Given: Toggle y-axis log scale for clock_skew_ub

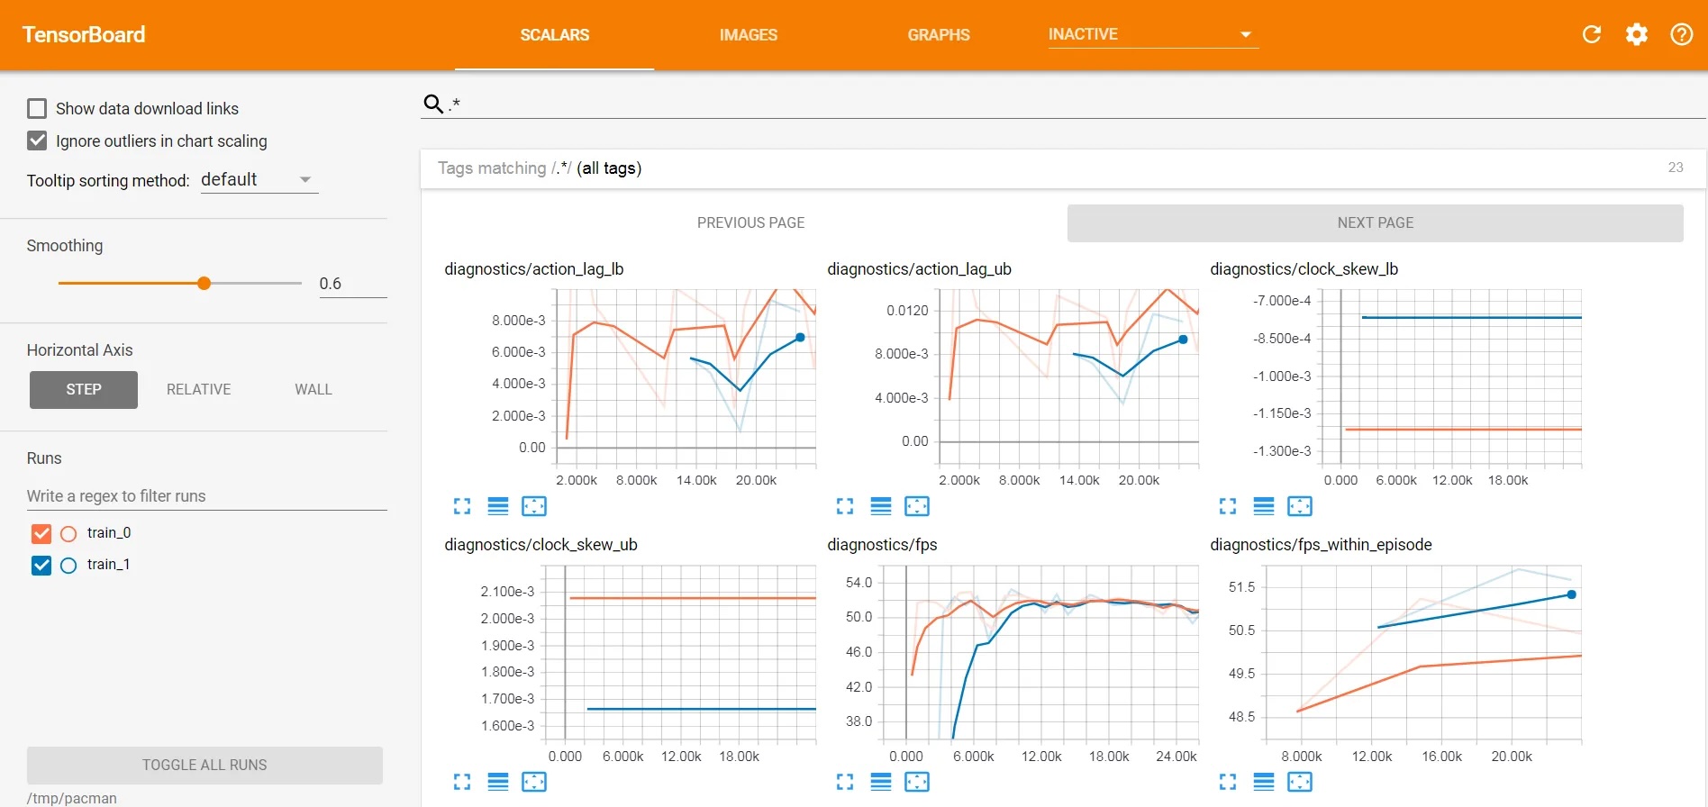Looking at the screenshot, I should click(498, 782).
